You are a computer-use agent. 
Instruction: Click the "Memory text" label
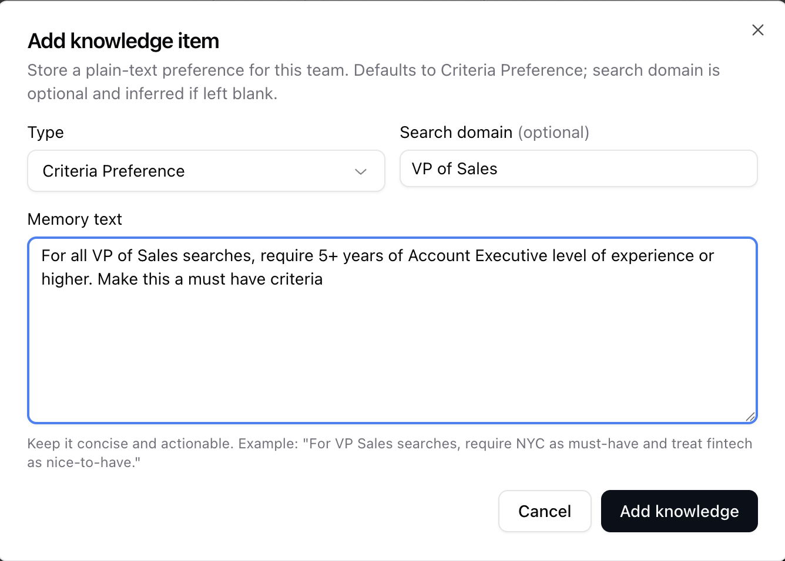pos(75,219)
